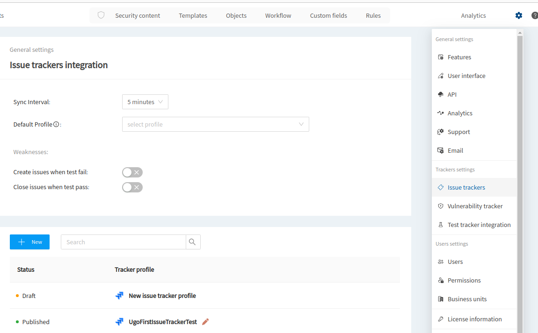Click the Business units building icon

(x=441, y=299)
